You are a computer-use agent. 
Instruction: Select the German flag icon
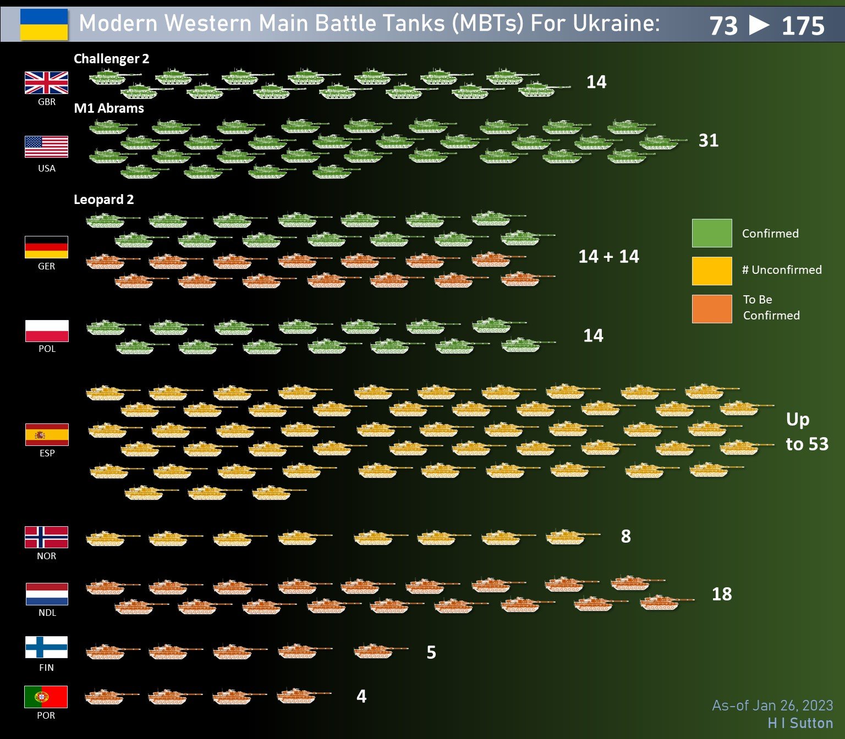[46, 247]
